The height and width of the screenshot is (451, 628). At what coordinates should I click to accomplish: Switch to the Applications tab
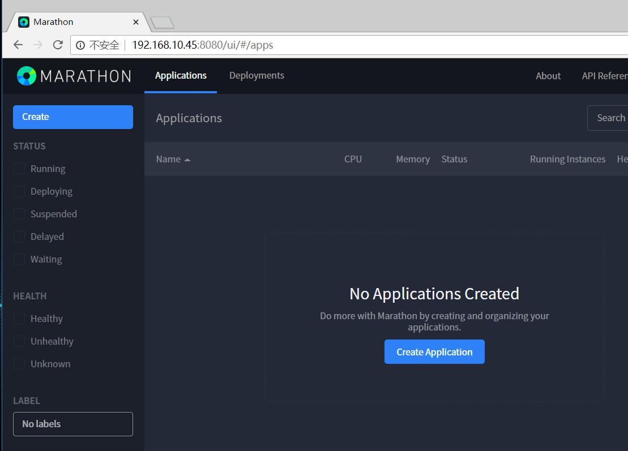point(181,76)
